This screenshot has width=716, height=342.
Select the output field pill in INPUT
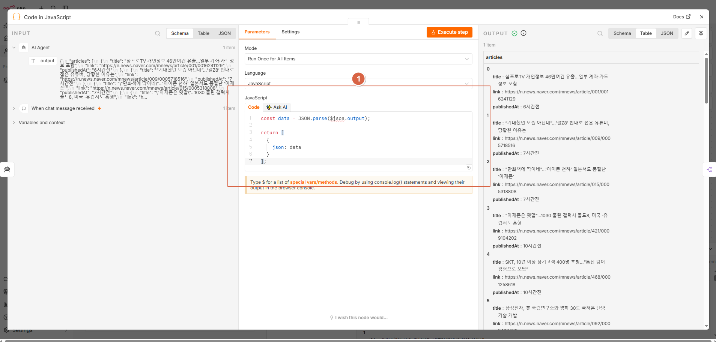(43, 61)
